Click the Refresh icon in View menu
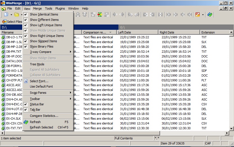 click(x=26, y=122)
